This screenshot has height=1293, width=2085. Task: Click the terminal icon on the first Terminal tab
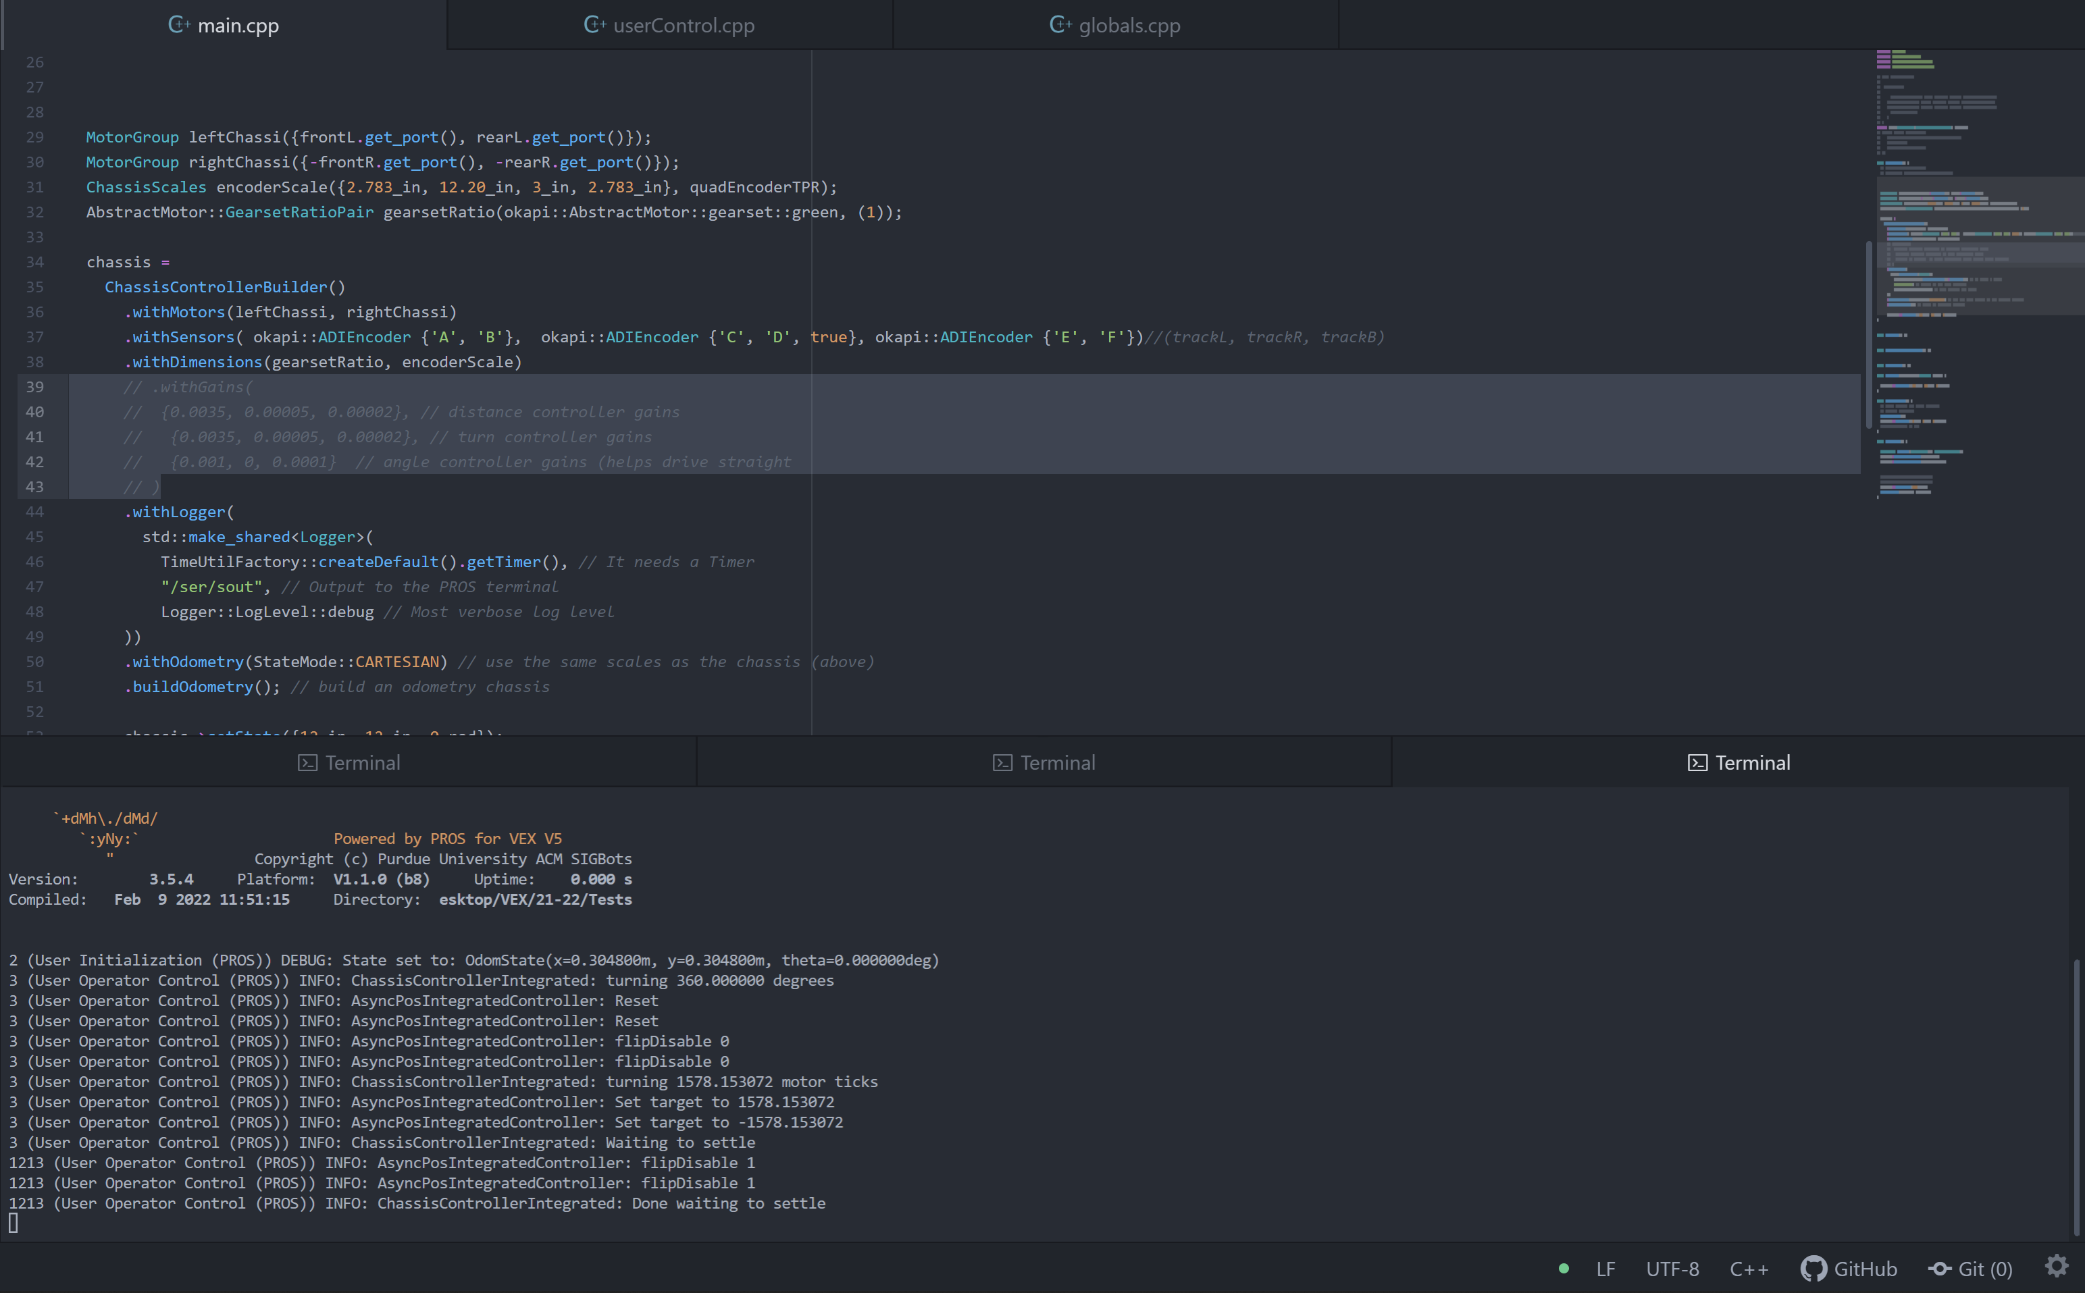click(x=308, y=763)
